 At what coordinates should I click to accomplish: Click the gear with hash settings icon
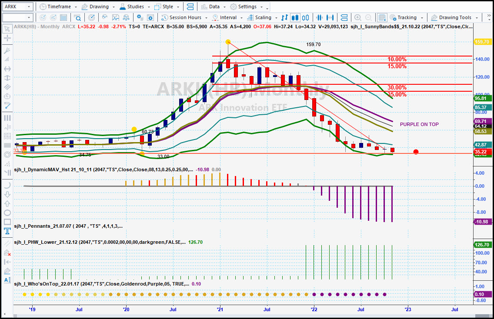click(140, 18)
